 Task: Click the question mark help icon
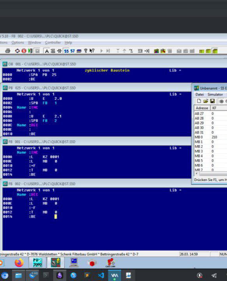[x=86, y=51]
